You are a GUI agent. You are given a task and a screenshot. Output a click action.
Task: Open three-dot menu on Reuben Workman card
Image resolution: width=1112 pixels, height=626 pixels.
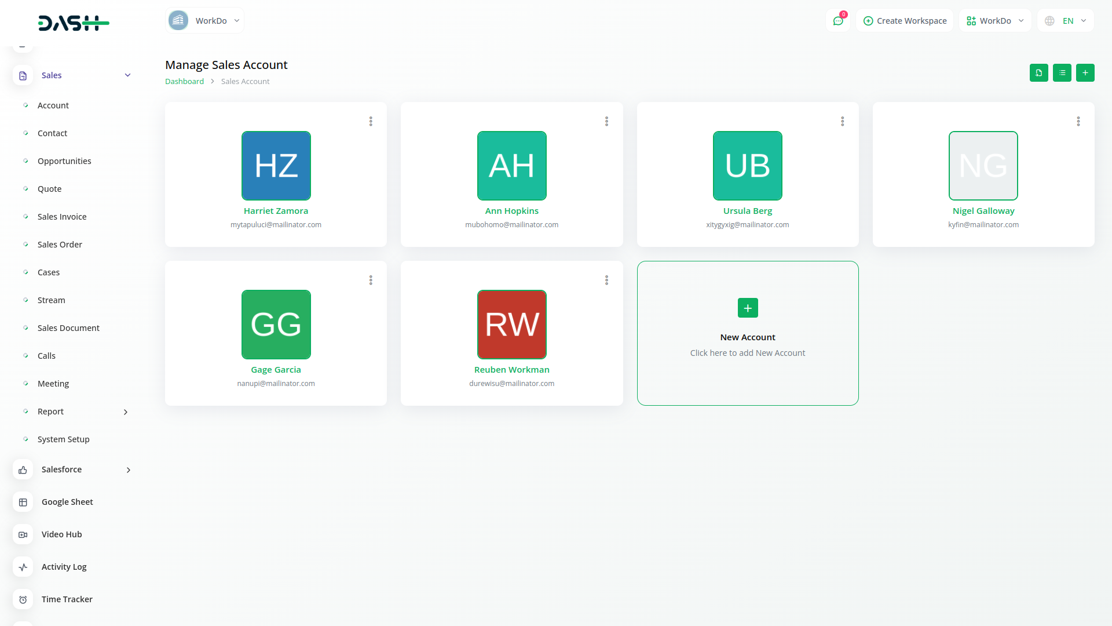(606, 280)
